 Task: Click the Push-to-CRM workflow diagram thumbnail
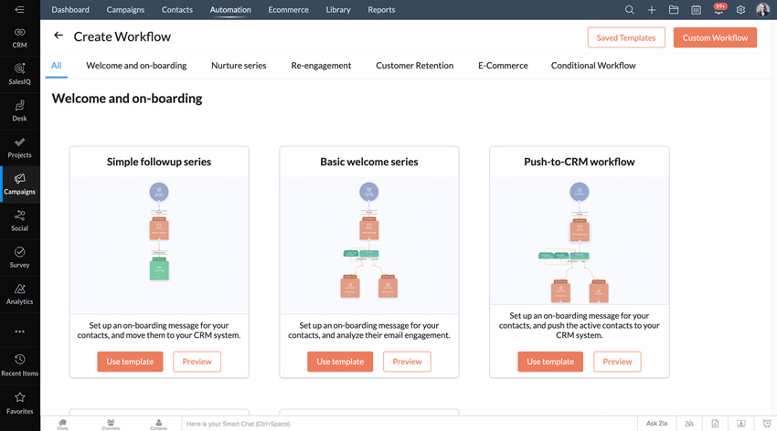coord(580,242)
